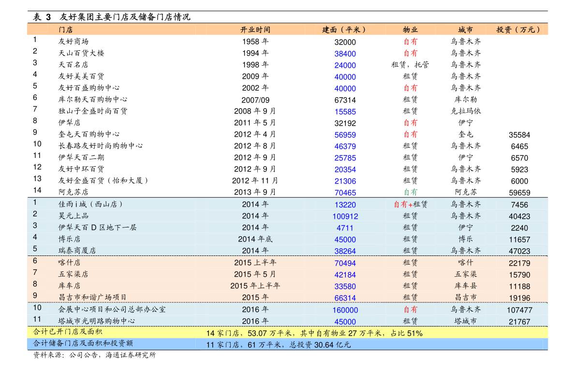Viewport: 576px width, 369px height.
Task: Select the 塔城市光明路购物中心 entry
Action: pyautogui.click(x=96, y=321)
